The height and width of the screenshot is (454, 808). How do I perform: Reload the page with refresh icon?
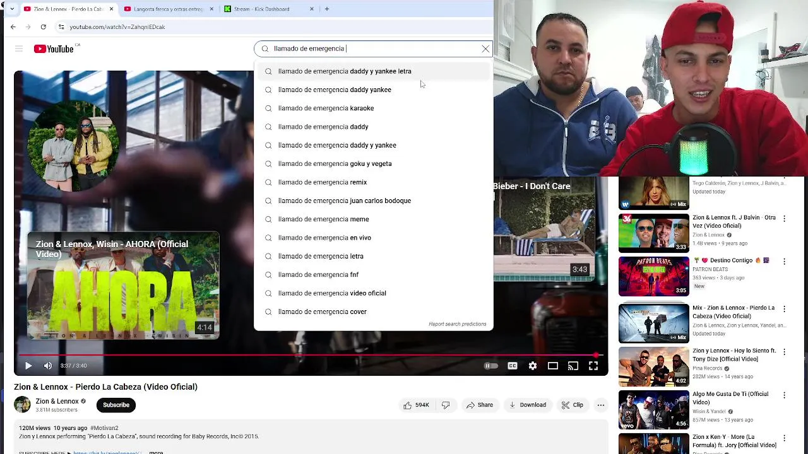point(43,27)
